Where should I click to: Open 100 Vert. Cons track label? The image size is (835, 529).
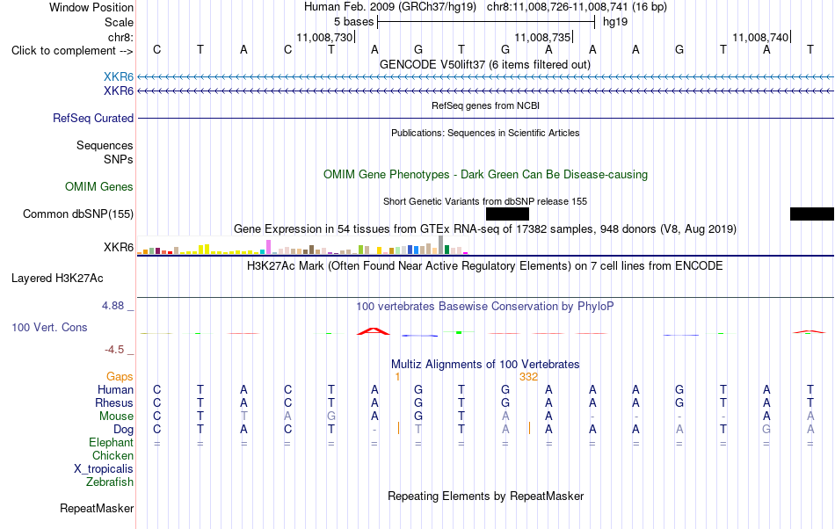(x=49, y=327)
